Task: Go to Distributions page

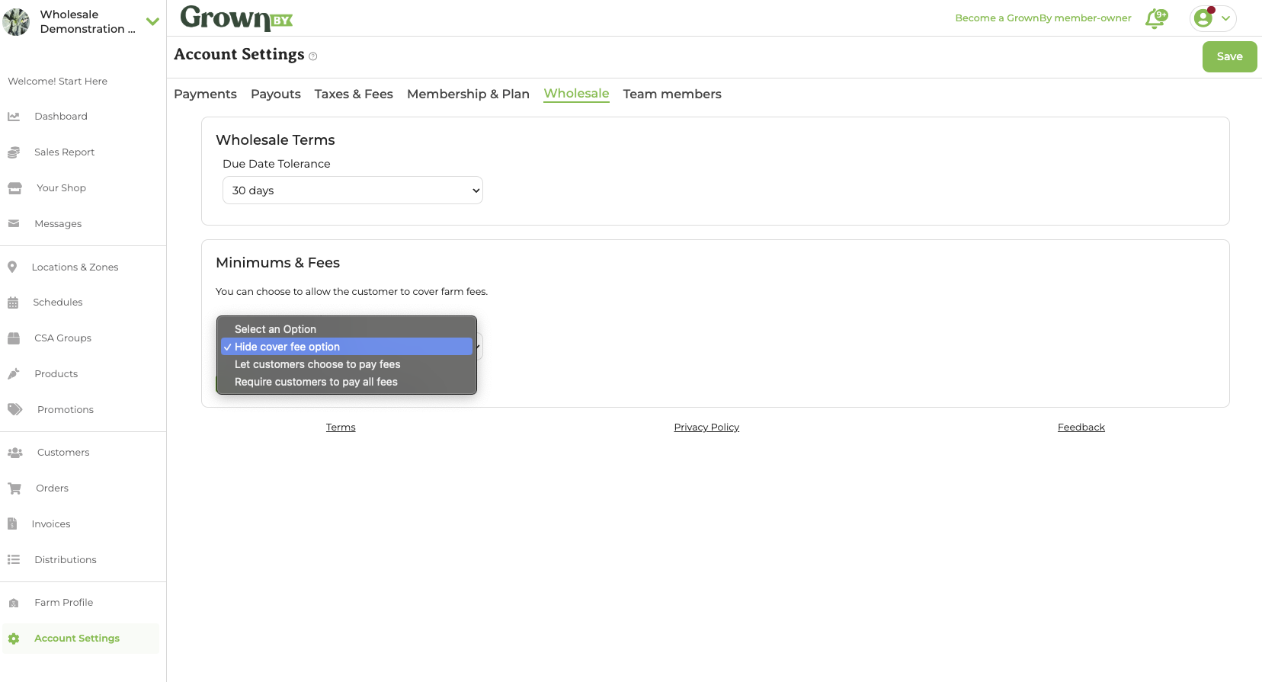Action: [x=66, y=560]
